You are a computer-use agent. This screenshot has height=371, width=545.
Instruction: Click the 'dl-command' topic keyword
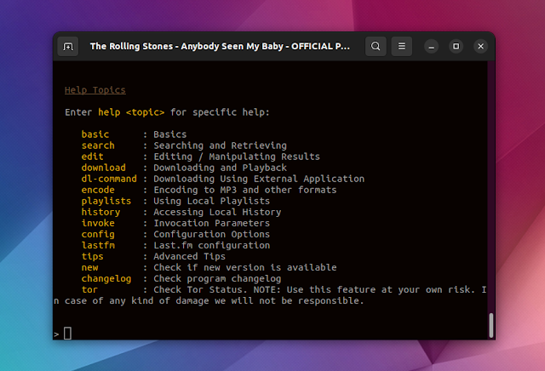click(109, 179)
